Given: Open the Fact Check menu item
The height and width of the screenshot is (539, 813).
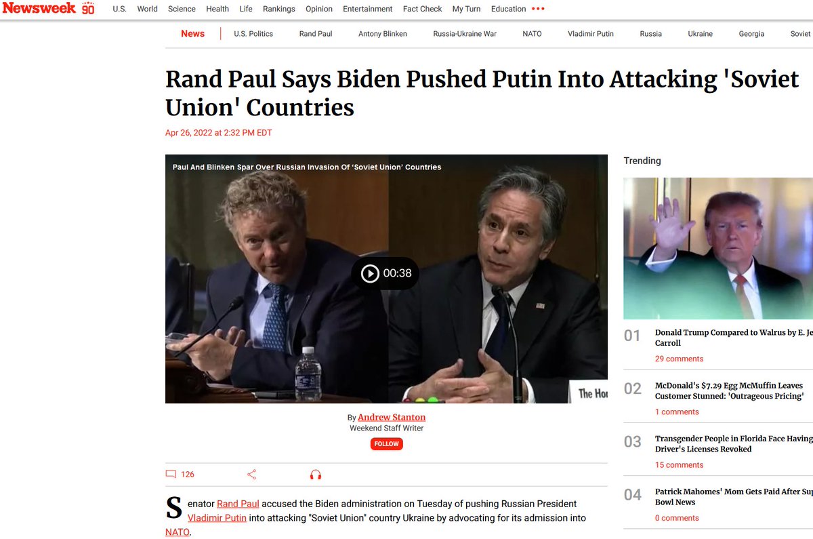Looking at the screenshot, I should coord(422,9).
